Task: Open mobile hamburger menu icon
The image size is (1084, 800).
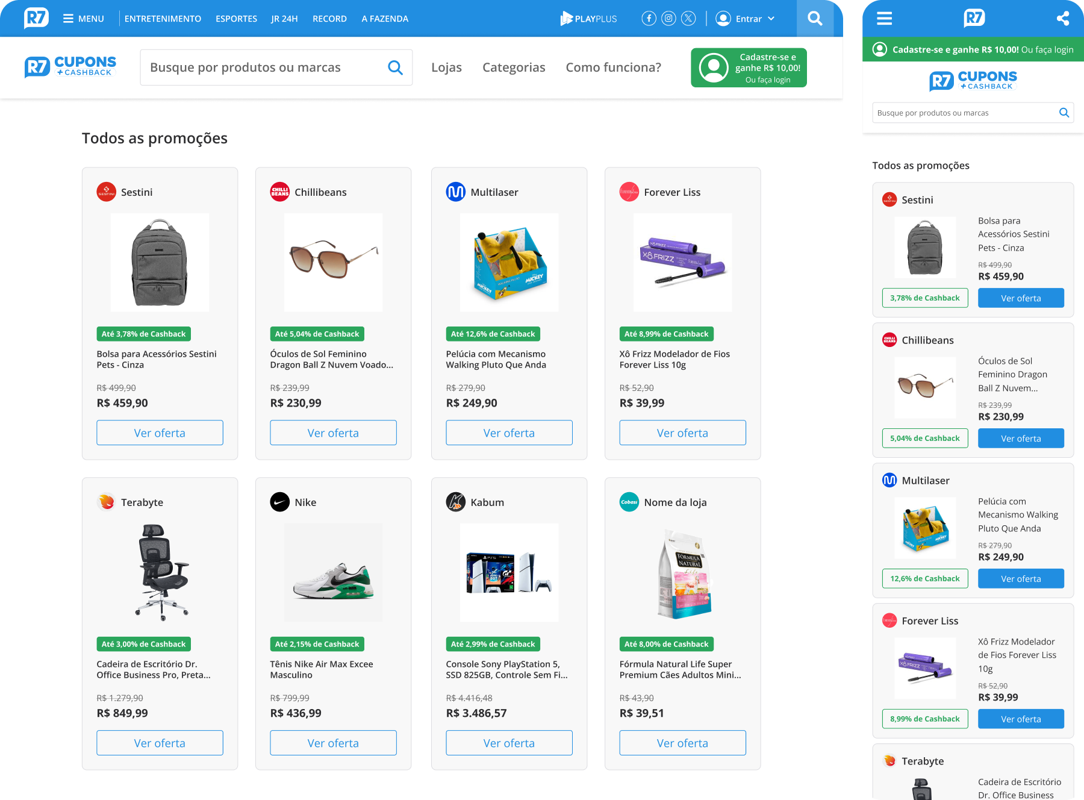Action: pos(884,19)
